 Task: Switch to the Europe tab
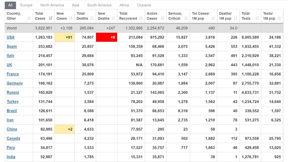pos(26,5)
